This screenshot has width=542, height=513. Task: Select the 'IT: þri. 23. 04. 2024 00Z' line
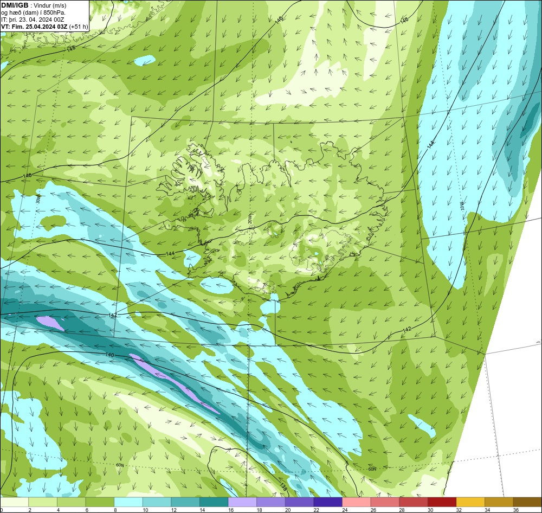pos(34,20)
